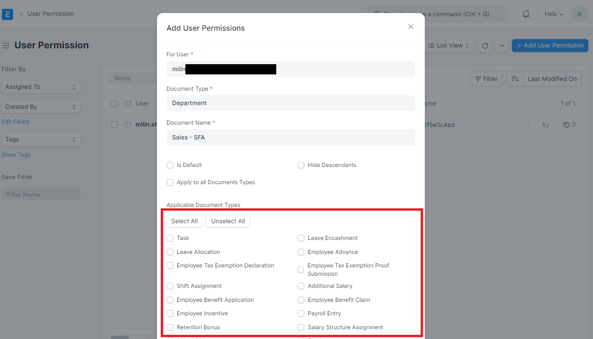Check the Hide Descendants option
Screen dimensions: 593x339
[301, 165]
